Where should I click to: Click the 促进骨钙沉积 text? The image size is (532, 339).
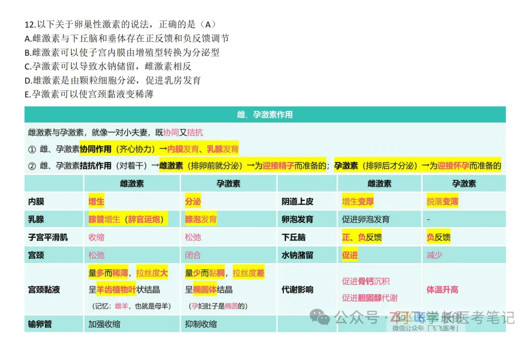[366, 281]
